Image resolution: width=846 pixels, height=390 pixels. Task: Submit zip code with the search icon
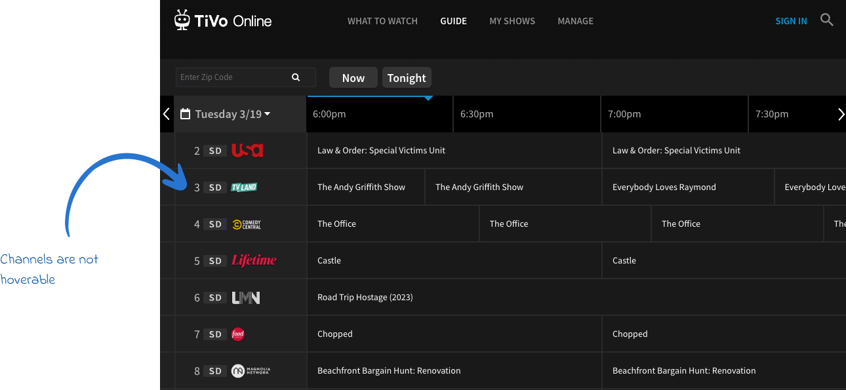[296, 77]
